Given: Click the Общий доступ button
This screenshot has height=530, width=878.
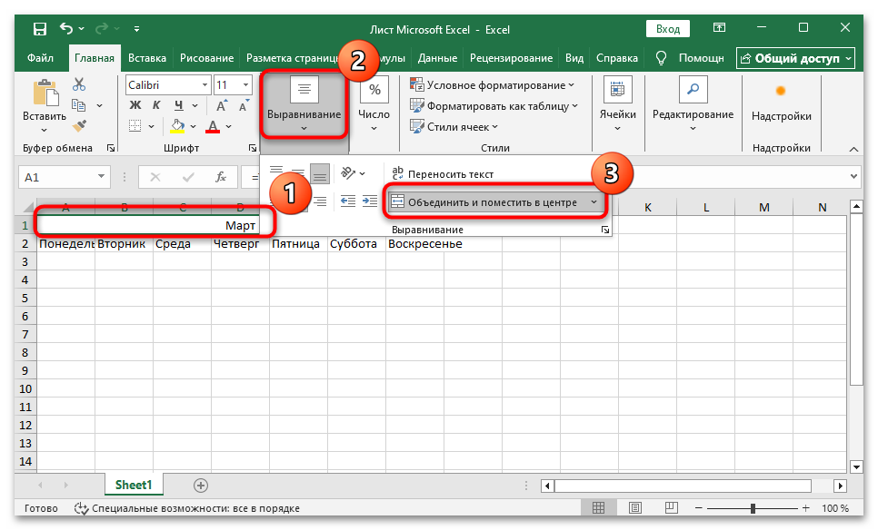Looking at the screenshot, I should [x=796, y=57].
